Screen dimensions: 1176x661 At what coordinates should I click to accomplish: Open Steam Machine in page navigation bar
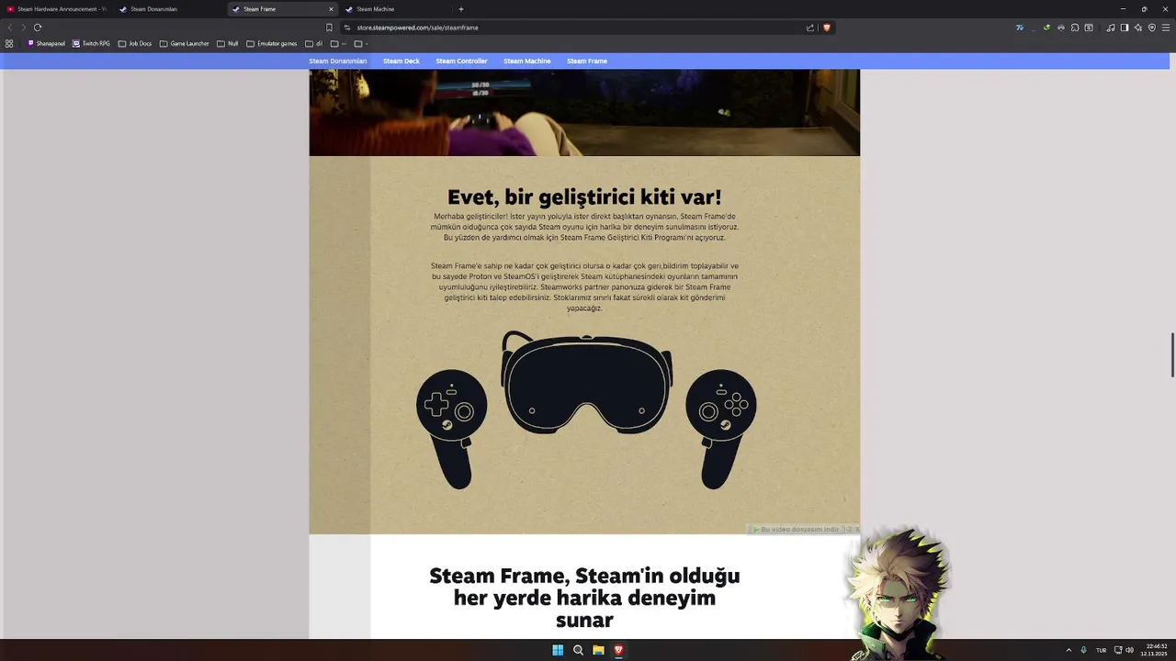click(x=527, y=61)
